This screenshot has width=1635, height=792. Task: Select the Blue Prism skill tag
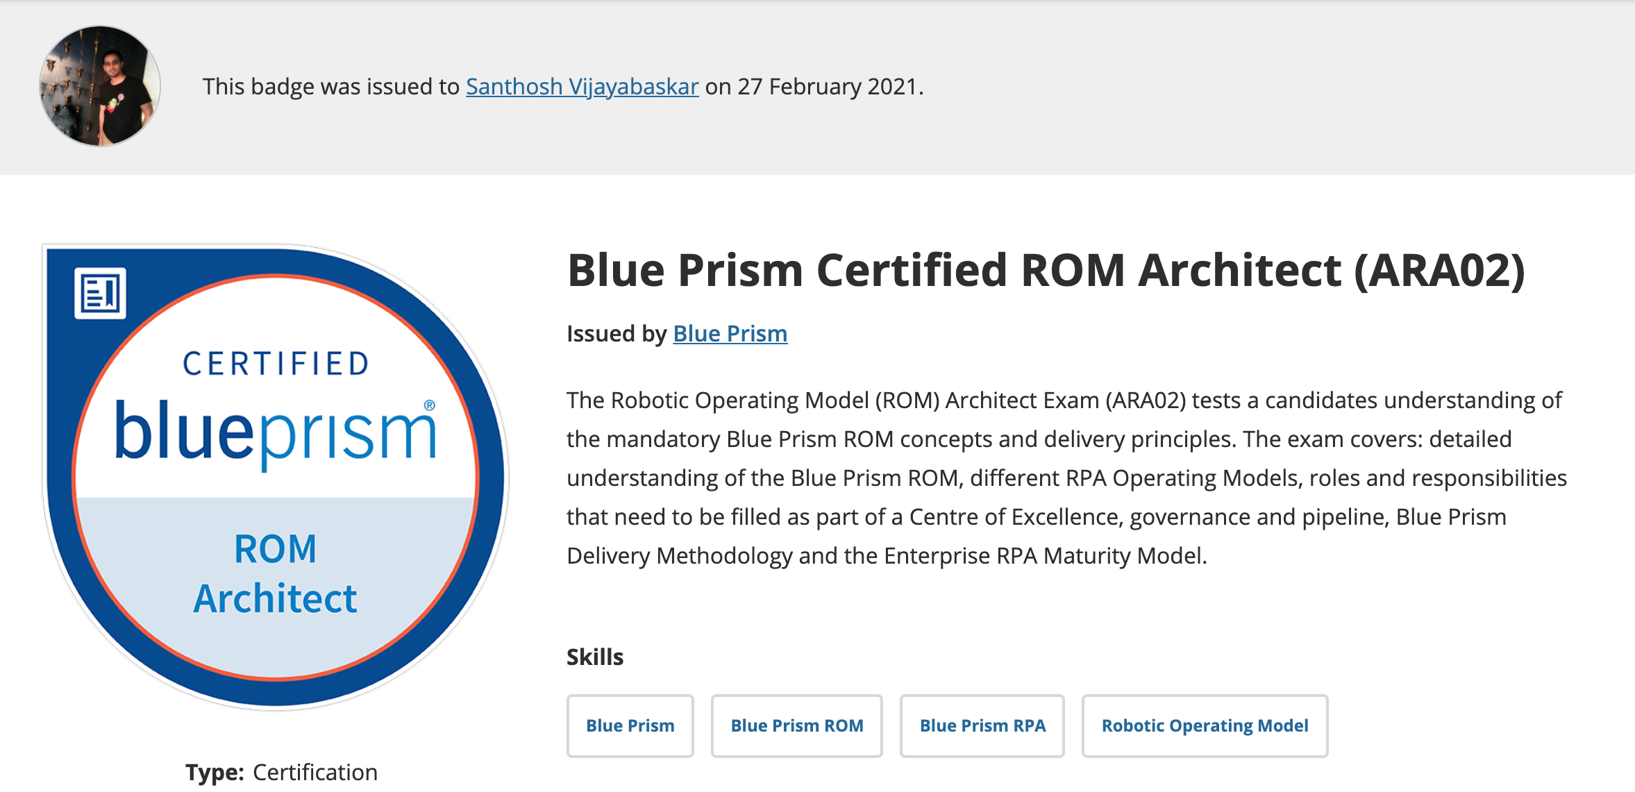[x=630, y=725]
